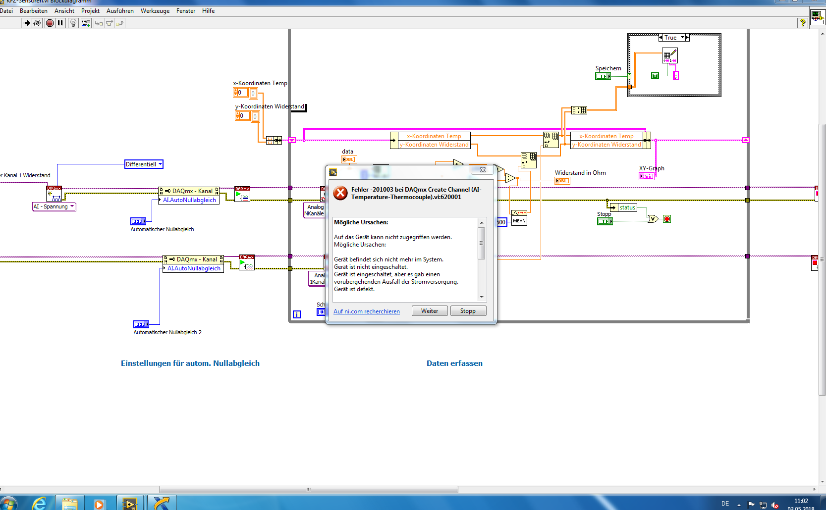The width and height of the screenshot is (826, 510).
Task: Click the scroll-up arrow in error text box
Action: click(481, 223)
